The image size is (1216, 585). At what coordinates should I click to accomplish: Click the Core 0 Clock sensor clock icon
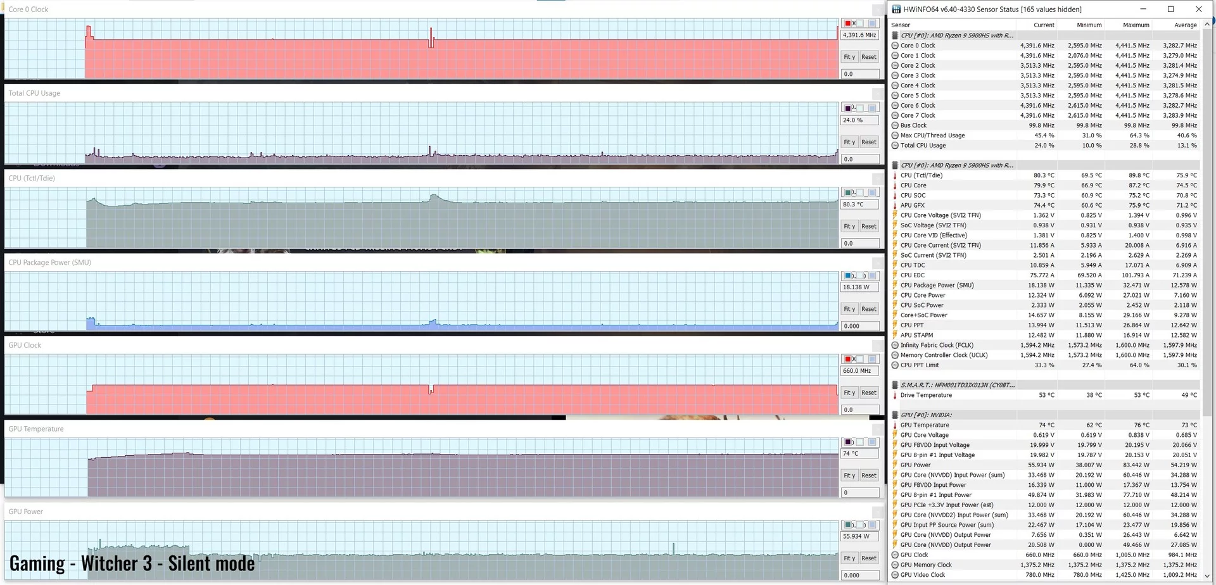coord(895,46)
